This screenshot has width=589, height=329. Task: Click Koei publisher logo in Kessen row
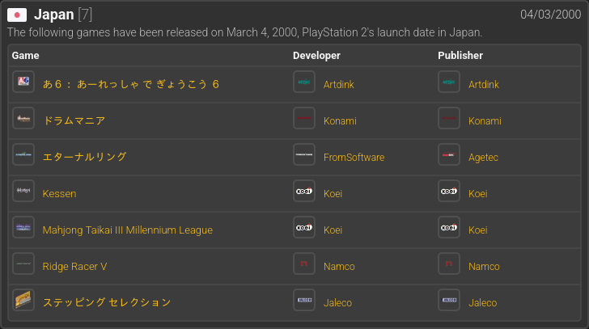click(449, 191)
